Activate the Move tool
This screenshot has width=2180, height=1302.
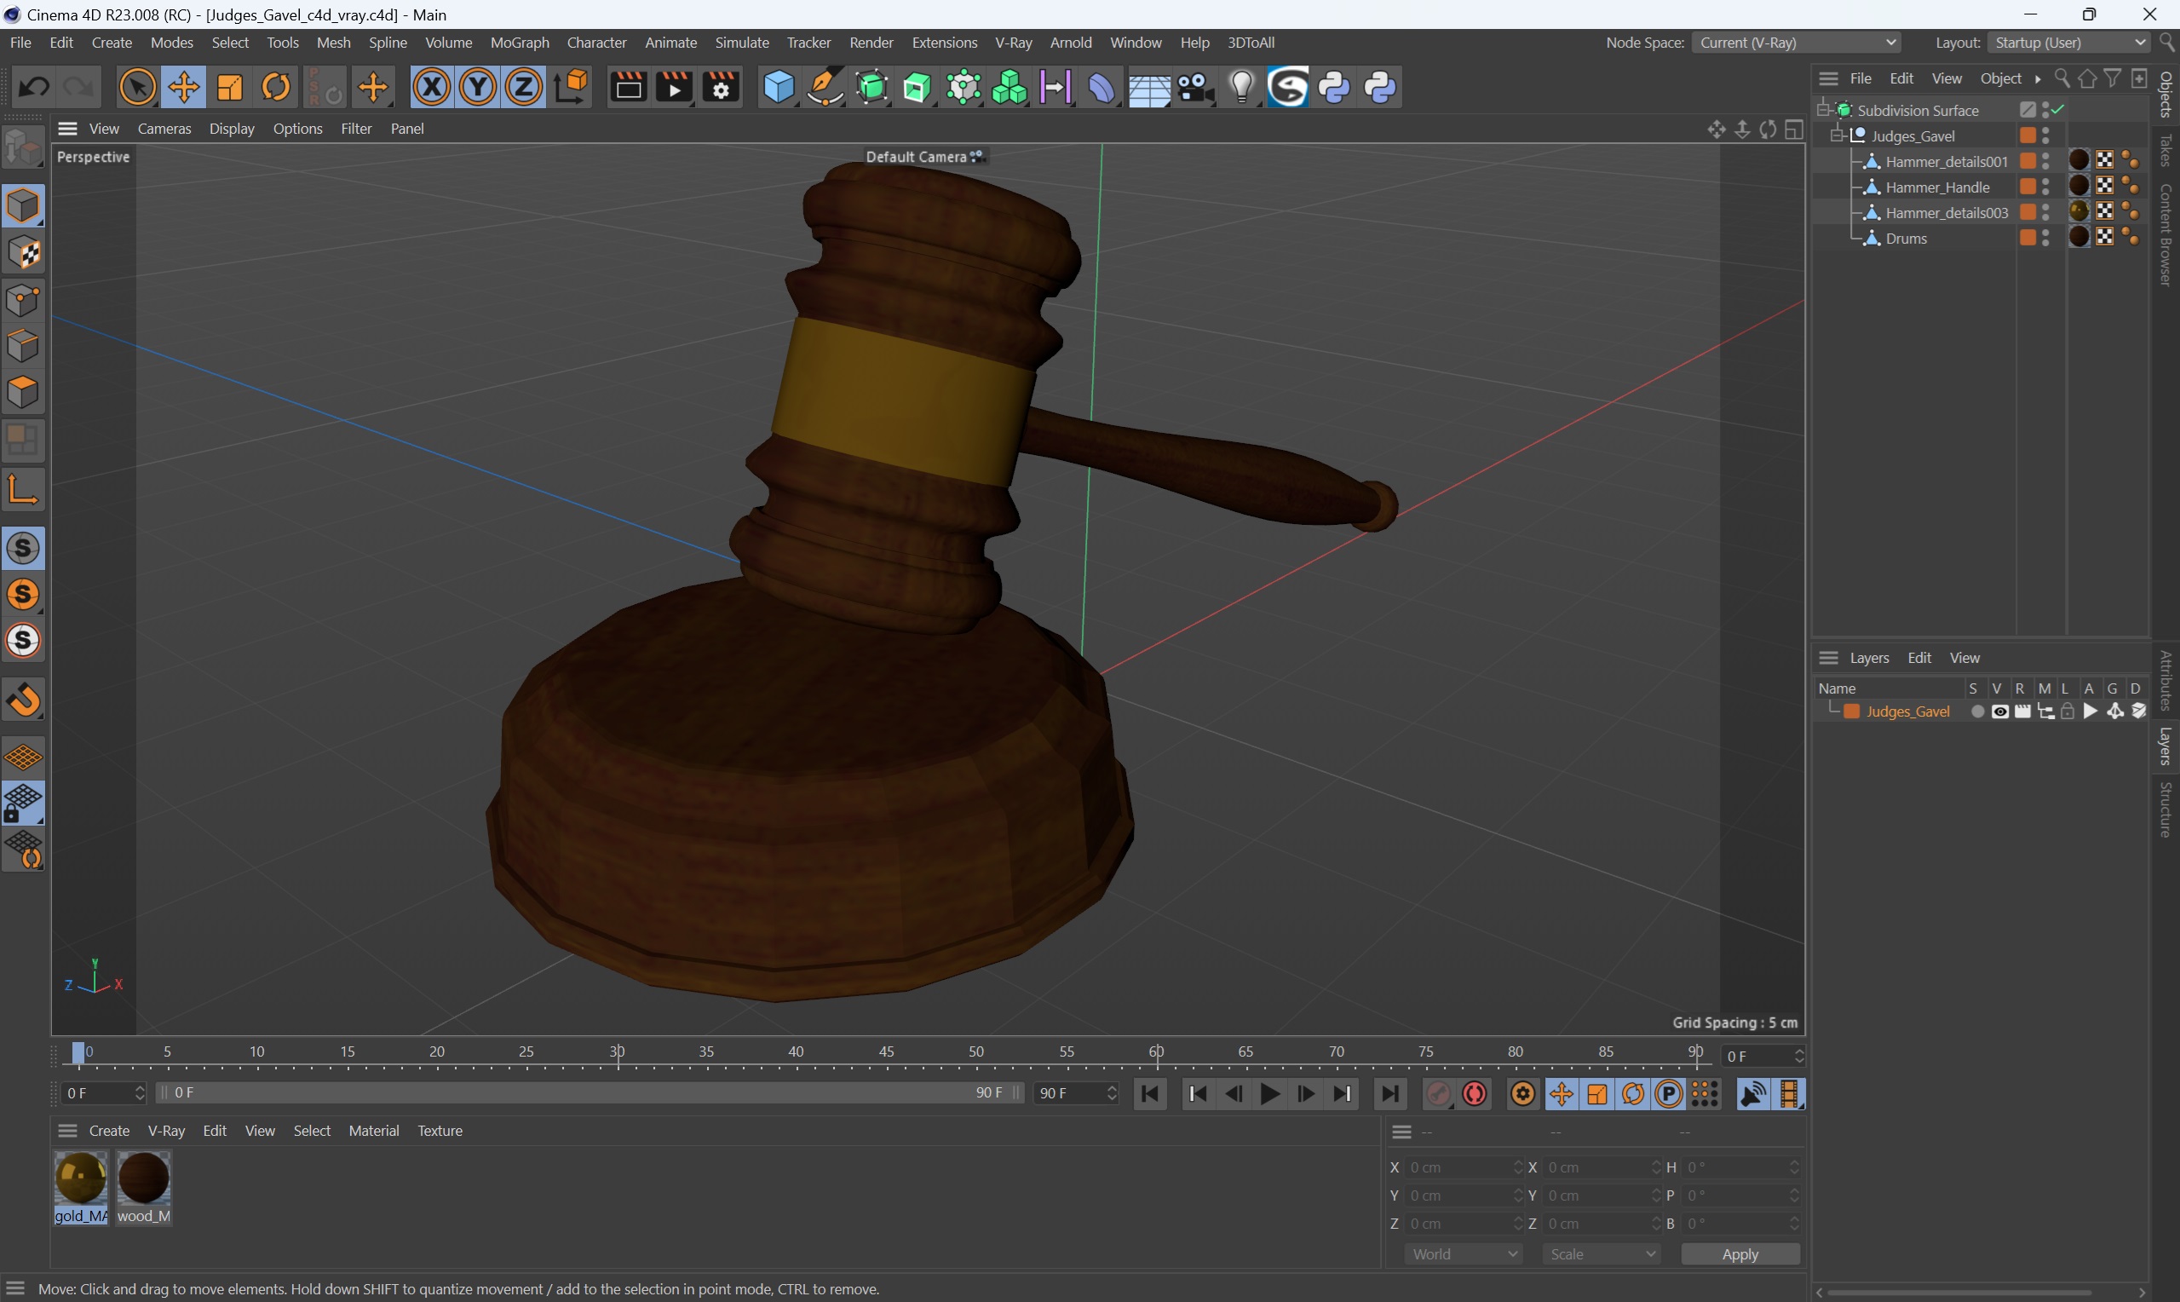point(183,87)
